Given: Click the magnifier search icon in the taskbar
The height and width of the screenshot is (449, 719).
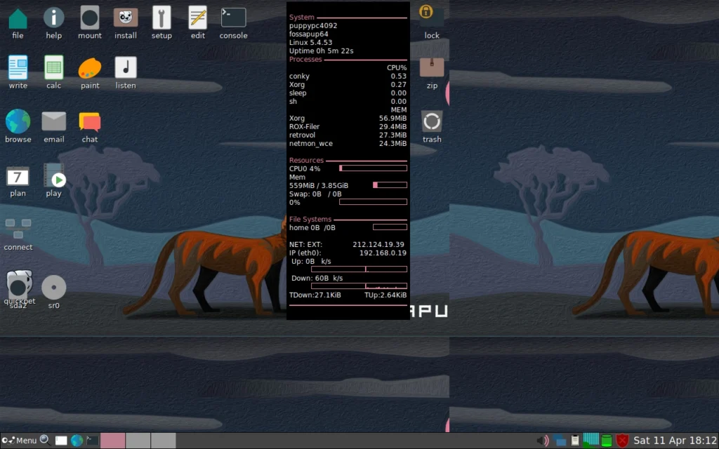Looking at the screenshot, I should coord(45,441).
